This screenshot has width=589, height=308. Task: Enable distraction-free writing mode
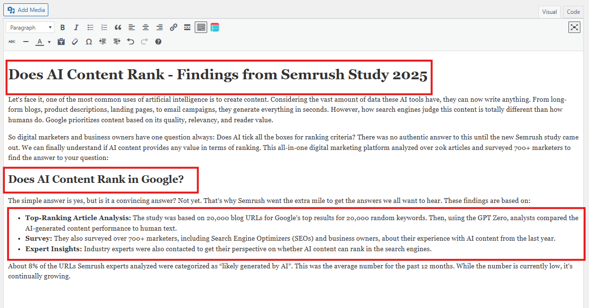point(574,27)
